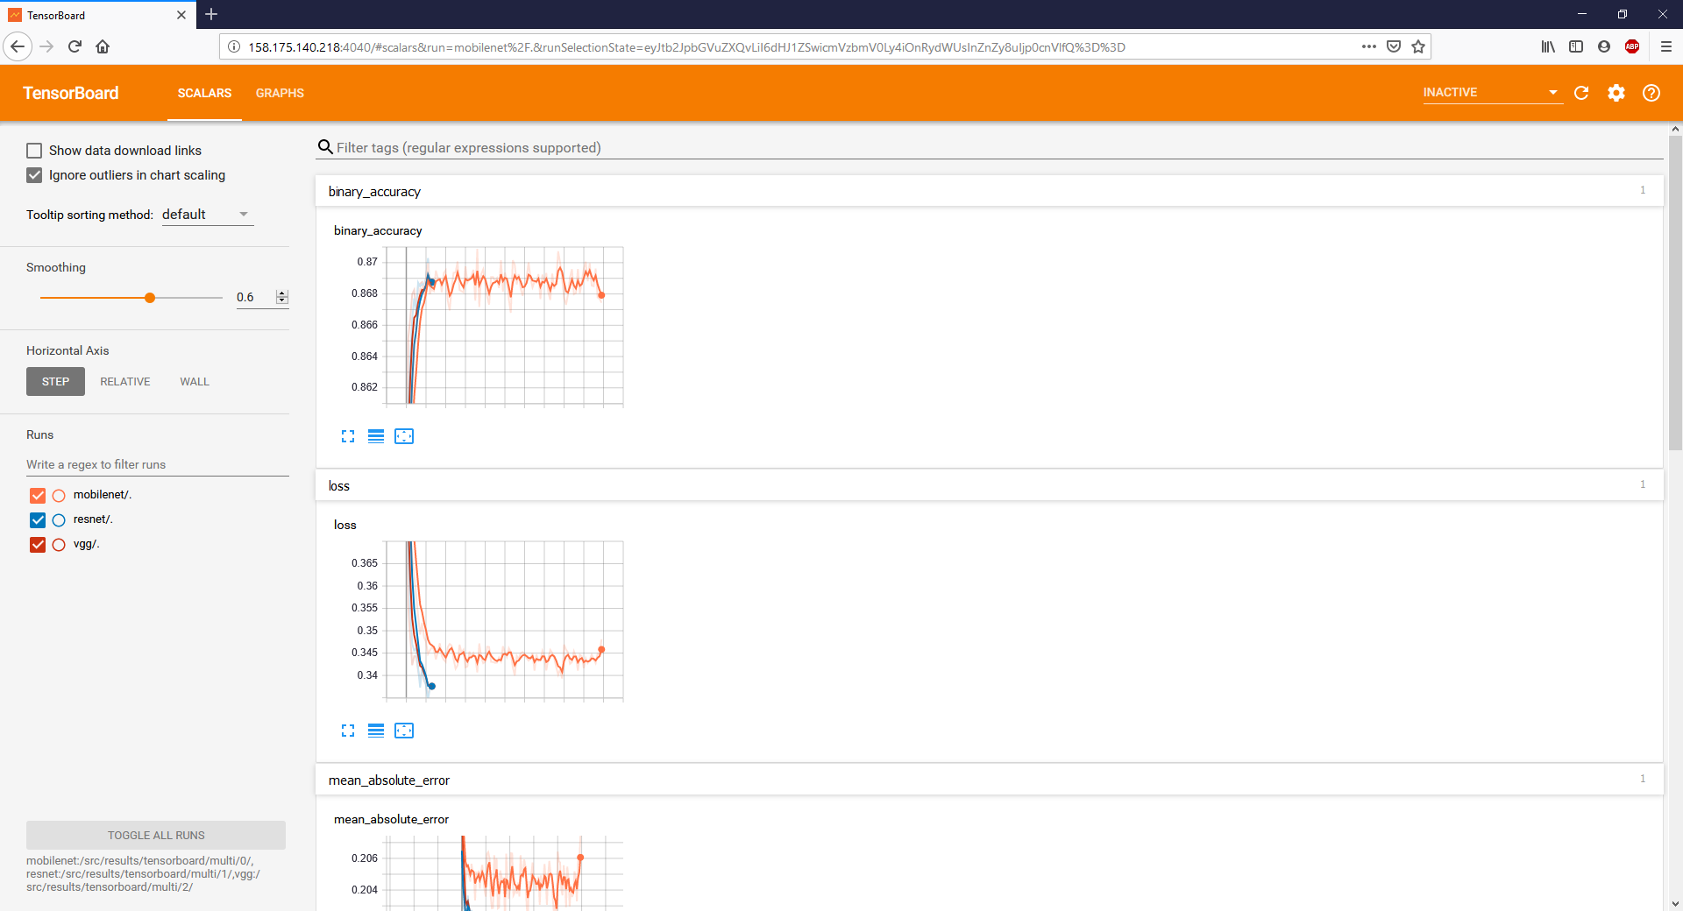Click the Filter tags input field

coord(998,147)
